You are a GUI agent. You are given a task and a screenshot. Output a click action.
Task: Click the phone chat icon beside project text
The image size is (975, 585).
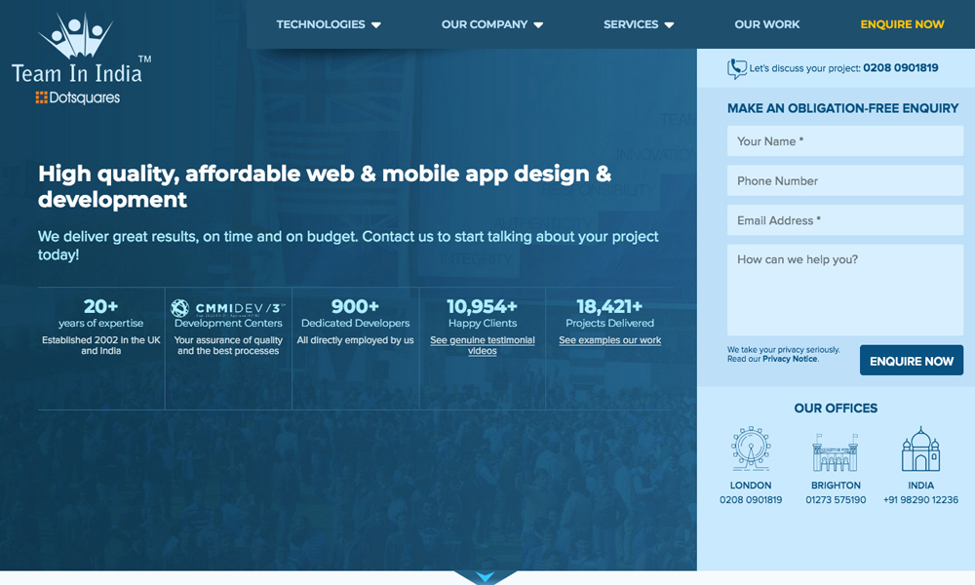(737, 69)
